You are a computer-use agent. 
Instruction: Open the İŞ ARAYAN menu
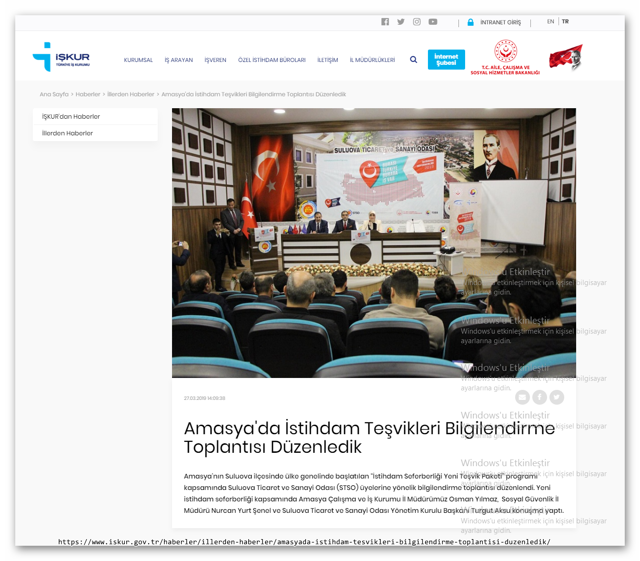tap(179, 60)
